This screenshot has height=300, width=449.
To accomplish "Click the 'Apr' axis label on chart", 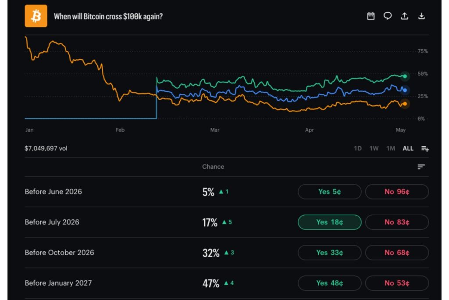I will 309,130.
